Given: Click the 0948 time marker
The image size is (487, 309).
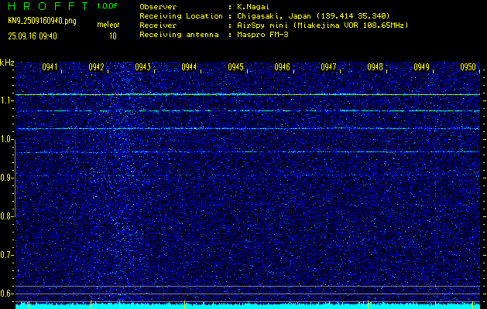Looking at the screenshot, I should pyautogui.click(x=376, y=67).
